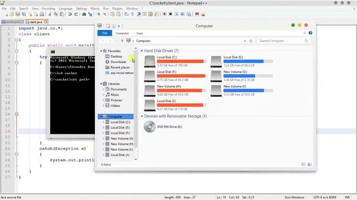Click the Explorer help question mark icon
The image size is (357, 200).
[x=310, y=33]
